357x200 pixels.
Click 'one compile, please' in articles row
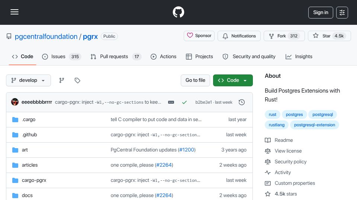[x=132, y=165]
